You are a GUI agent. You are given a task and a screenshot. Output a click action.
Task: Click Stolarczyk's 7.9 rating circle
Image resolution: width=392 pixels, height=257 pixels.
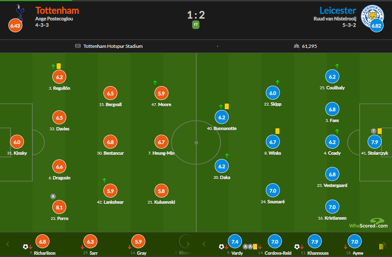(374, 142)
